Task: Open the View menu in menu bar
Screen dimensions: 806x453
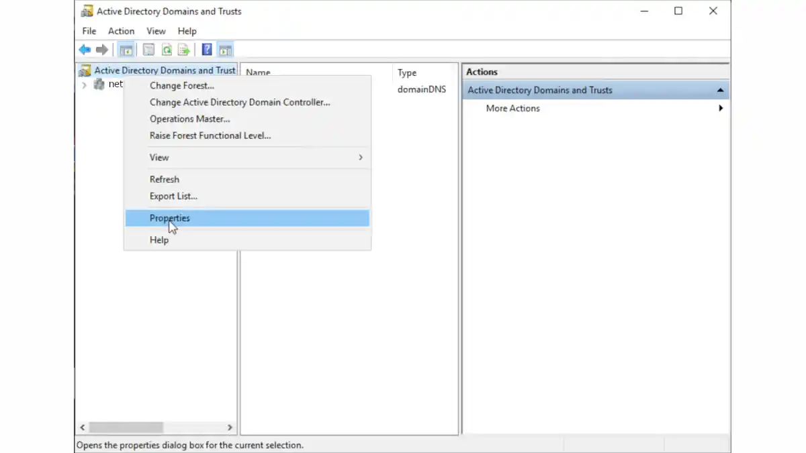Action: pyautogui.click(x=156, y=31)
